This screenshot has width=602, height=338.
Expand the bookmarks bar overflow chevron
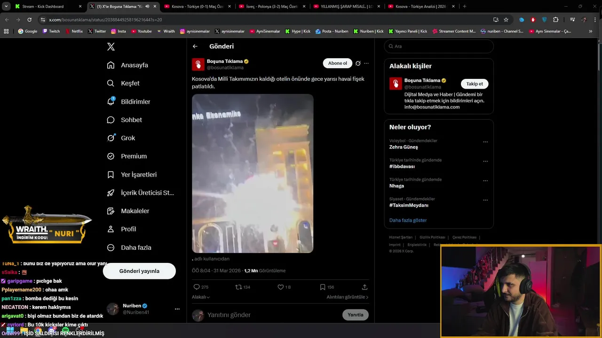point(591,31)
